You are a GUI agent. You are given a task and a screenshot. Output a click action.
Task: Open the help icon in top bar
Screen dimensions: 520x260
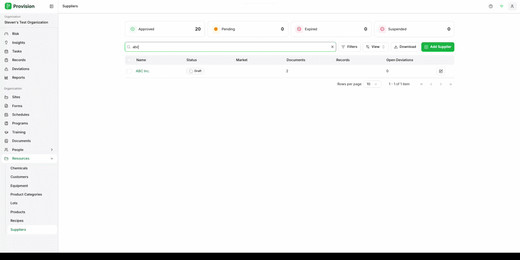coord(491,6)
